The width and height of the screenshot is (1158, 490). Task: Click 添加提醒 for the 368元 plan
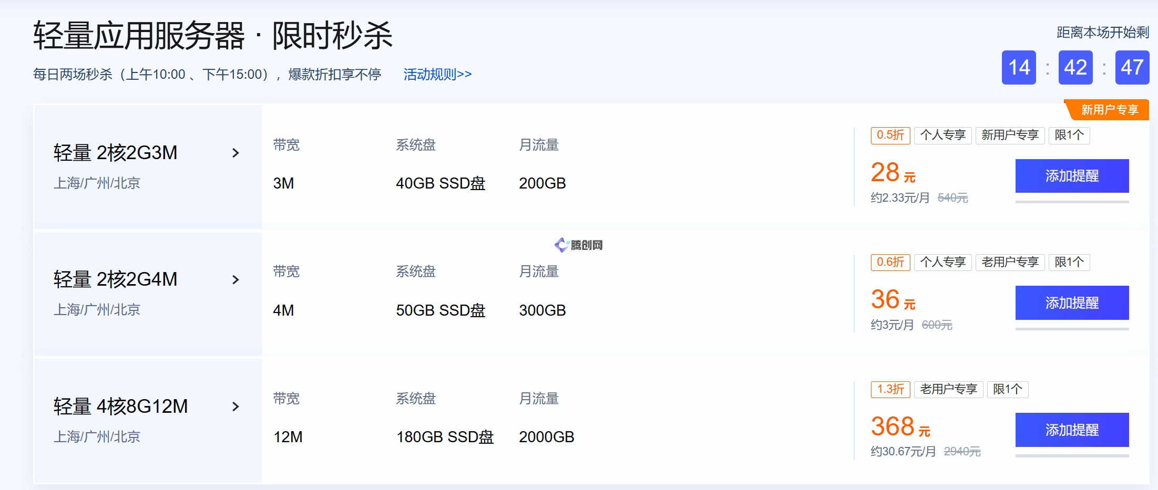point(1072,430)
